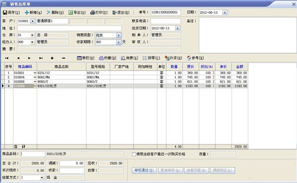Click the 单号 order number field
This screenshot has height=183, width=297.
[165, 13]
